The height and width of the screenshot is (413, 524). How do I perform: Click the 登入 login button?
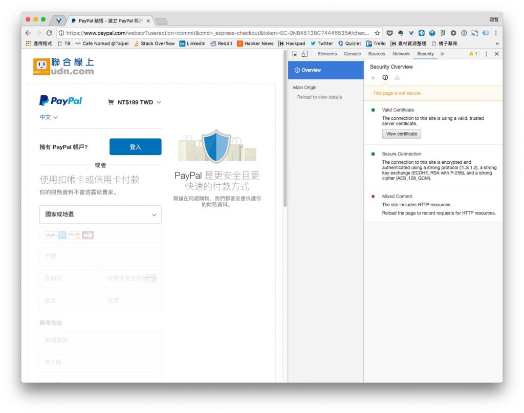click(x=135, y=147)
